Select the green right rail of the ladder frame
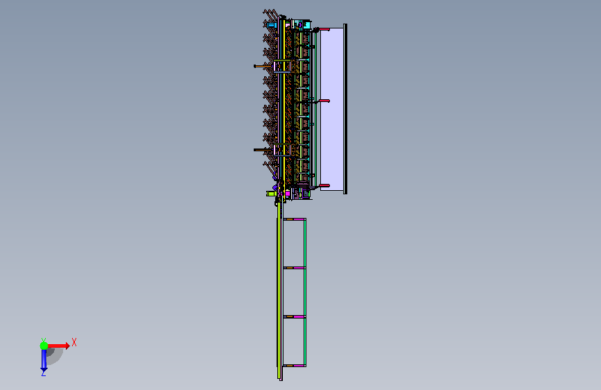The image size is (601, 390). coord(305,293)
